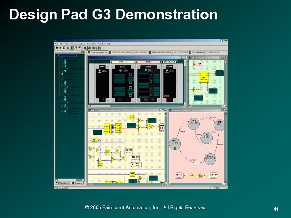Switch to the PSM StateMachine in PDM1_1 tab
Viewport: 291px width, 218px height.
pos(168,52)
